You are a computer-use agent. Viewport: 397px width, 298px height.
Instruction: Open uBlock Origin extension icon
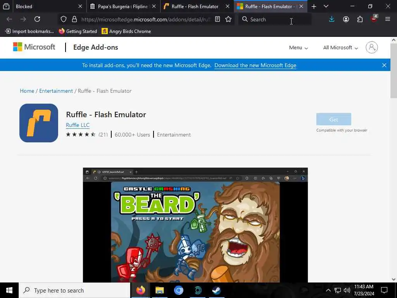point(374,19)
